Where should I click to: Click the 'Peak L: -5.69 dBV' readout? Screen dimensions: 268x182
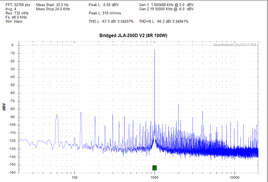point(104,5)
